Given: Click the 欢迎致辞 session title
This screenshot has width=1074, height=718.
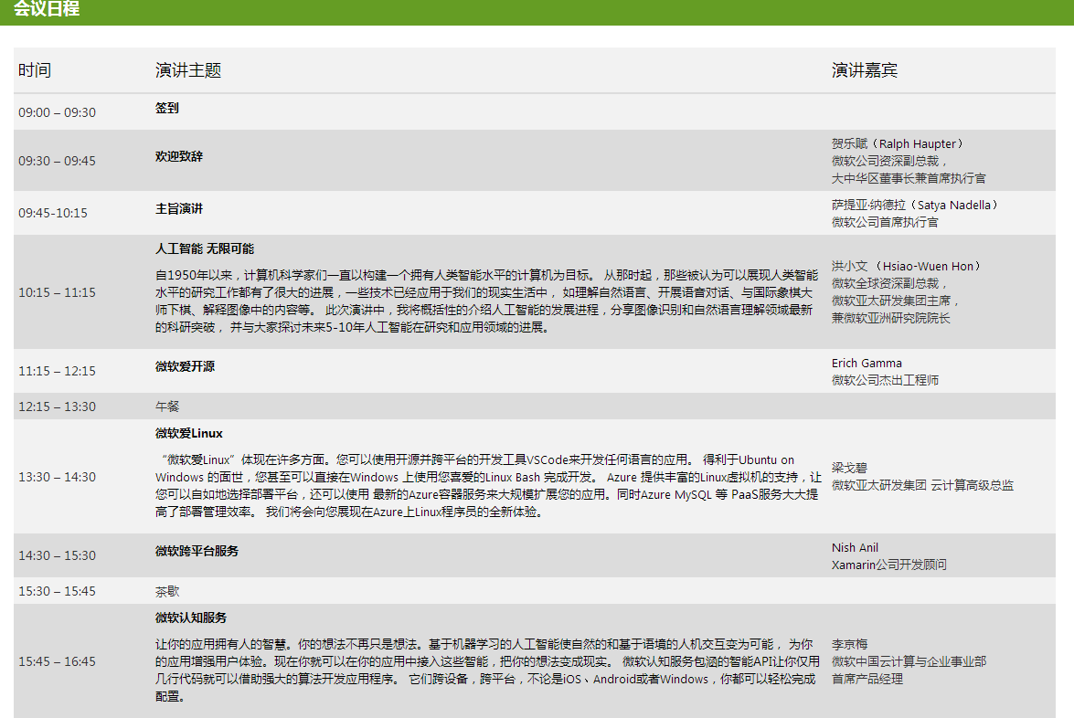Looking at the screenshot, I should 179,156.
